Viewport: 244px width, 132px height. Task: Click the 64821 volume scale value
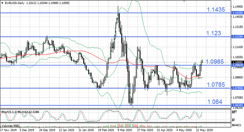[x=237, y=125]
